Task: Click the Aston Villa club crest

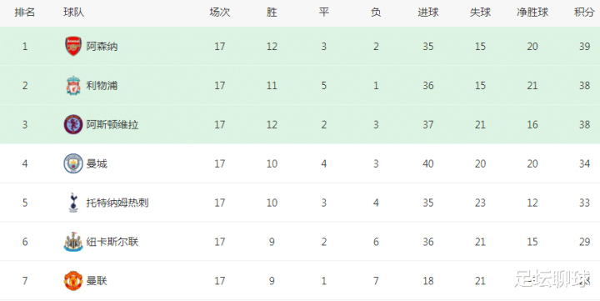Action: point(73,124)
